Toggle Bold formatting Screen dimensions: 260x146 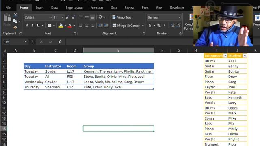[x=26, y=25]
